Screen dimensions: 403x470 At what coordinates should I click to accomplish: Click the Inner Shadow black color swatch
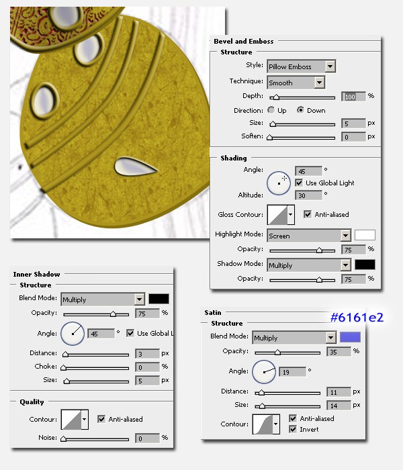(159, 299)
